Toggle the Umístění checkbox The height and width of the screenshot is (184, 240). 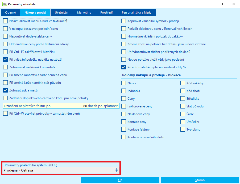click(183, 122)
